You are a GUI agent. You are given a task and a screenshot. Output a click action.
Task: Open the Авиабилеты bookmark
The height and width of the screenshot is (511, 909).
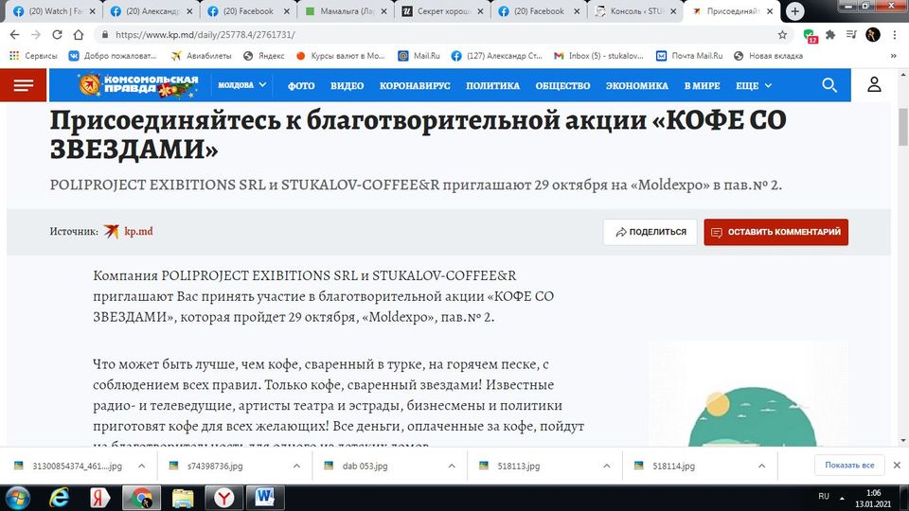tap(201, 56)
